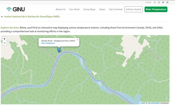Zoom out on the map
This screenshot has width=175, height=106.
(5, 43)
